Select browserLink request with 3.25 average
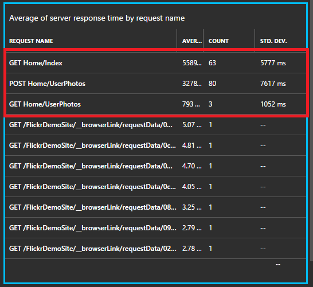Screen dimensions: 313x287 pyautogui.click(x=156, y=207)
